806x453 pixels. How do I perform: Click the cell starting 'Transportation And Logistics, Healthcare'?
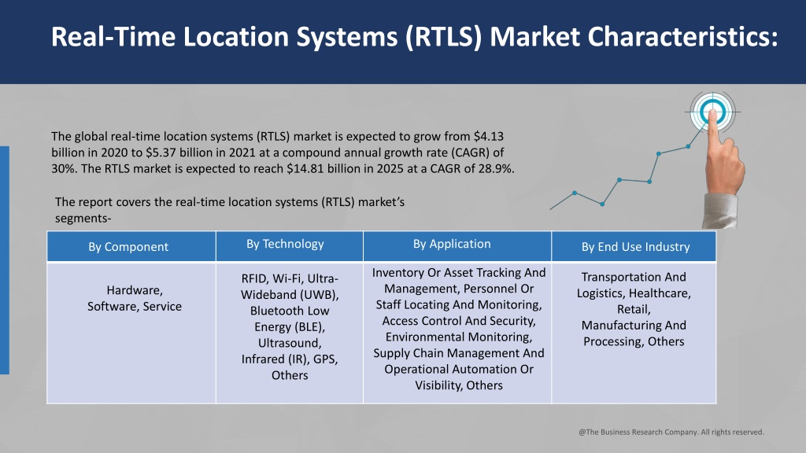point(634,333)
